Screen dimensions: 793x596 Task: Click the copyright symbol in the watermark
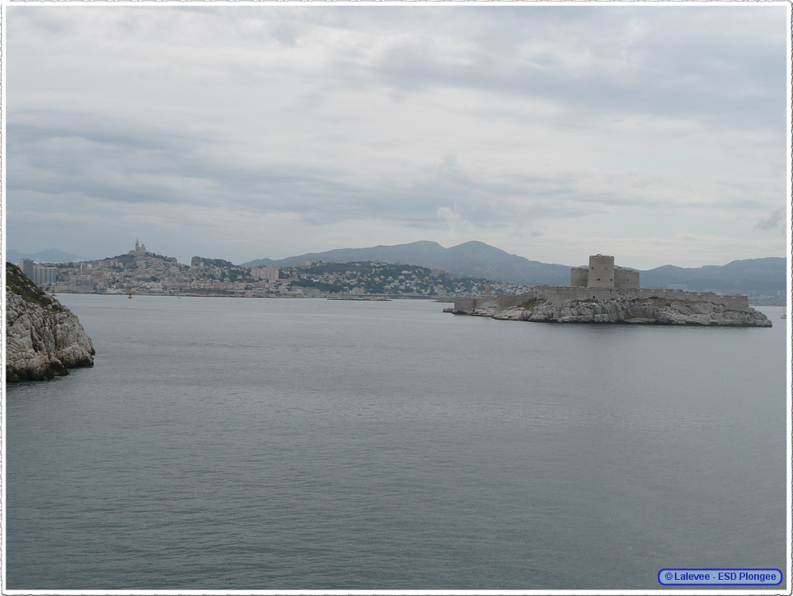coord(668,577)
